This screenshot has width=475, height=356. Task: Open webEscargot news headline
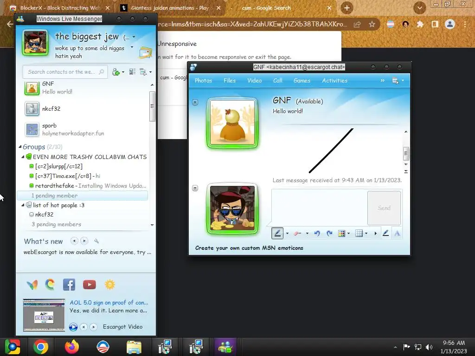click(87, 252)
